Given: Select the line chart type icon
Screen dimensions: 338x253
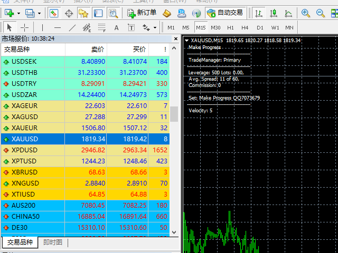Looking at the screenshot, I should [x=288, y=13].
